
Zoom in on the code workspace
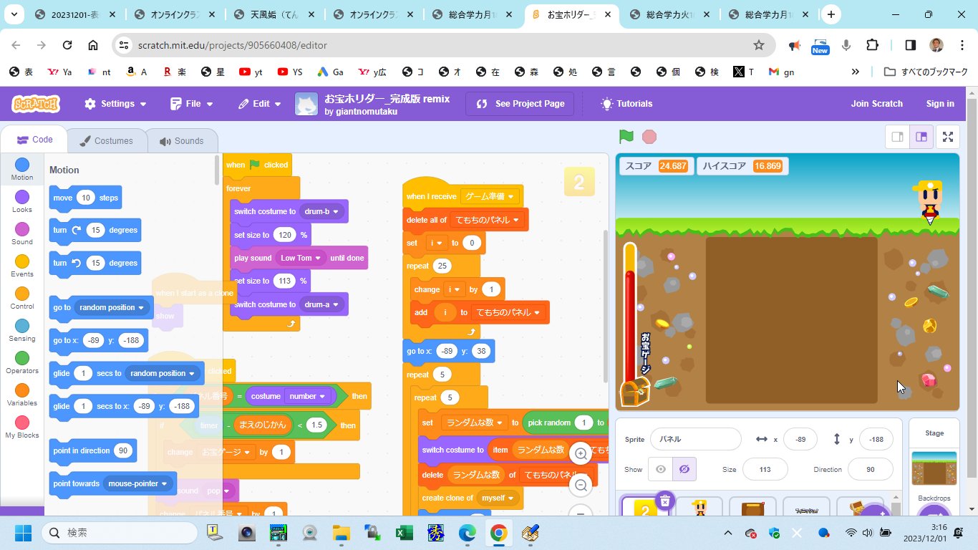[x=581, y=453]
